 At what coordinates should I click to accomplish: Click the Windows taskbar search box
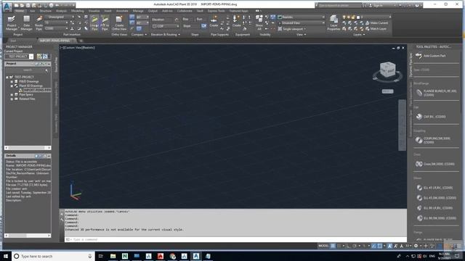tap(53, 256)
